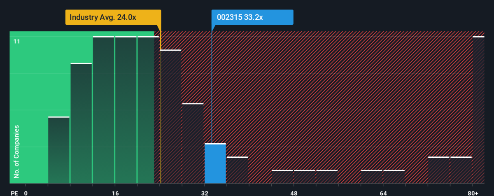
Task: Click the PE axis title
Action: tap(14, 193)
